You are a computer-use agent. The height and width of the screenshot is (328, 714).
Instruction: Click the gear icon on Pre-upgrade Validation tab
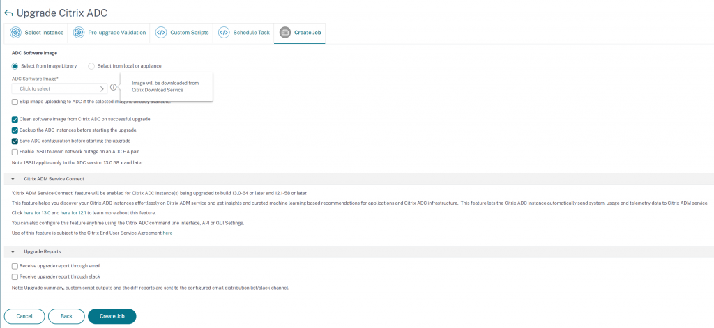click(x=79, y=33)
